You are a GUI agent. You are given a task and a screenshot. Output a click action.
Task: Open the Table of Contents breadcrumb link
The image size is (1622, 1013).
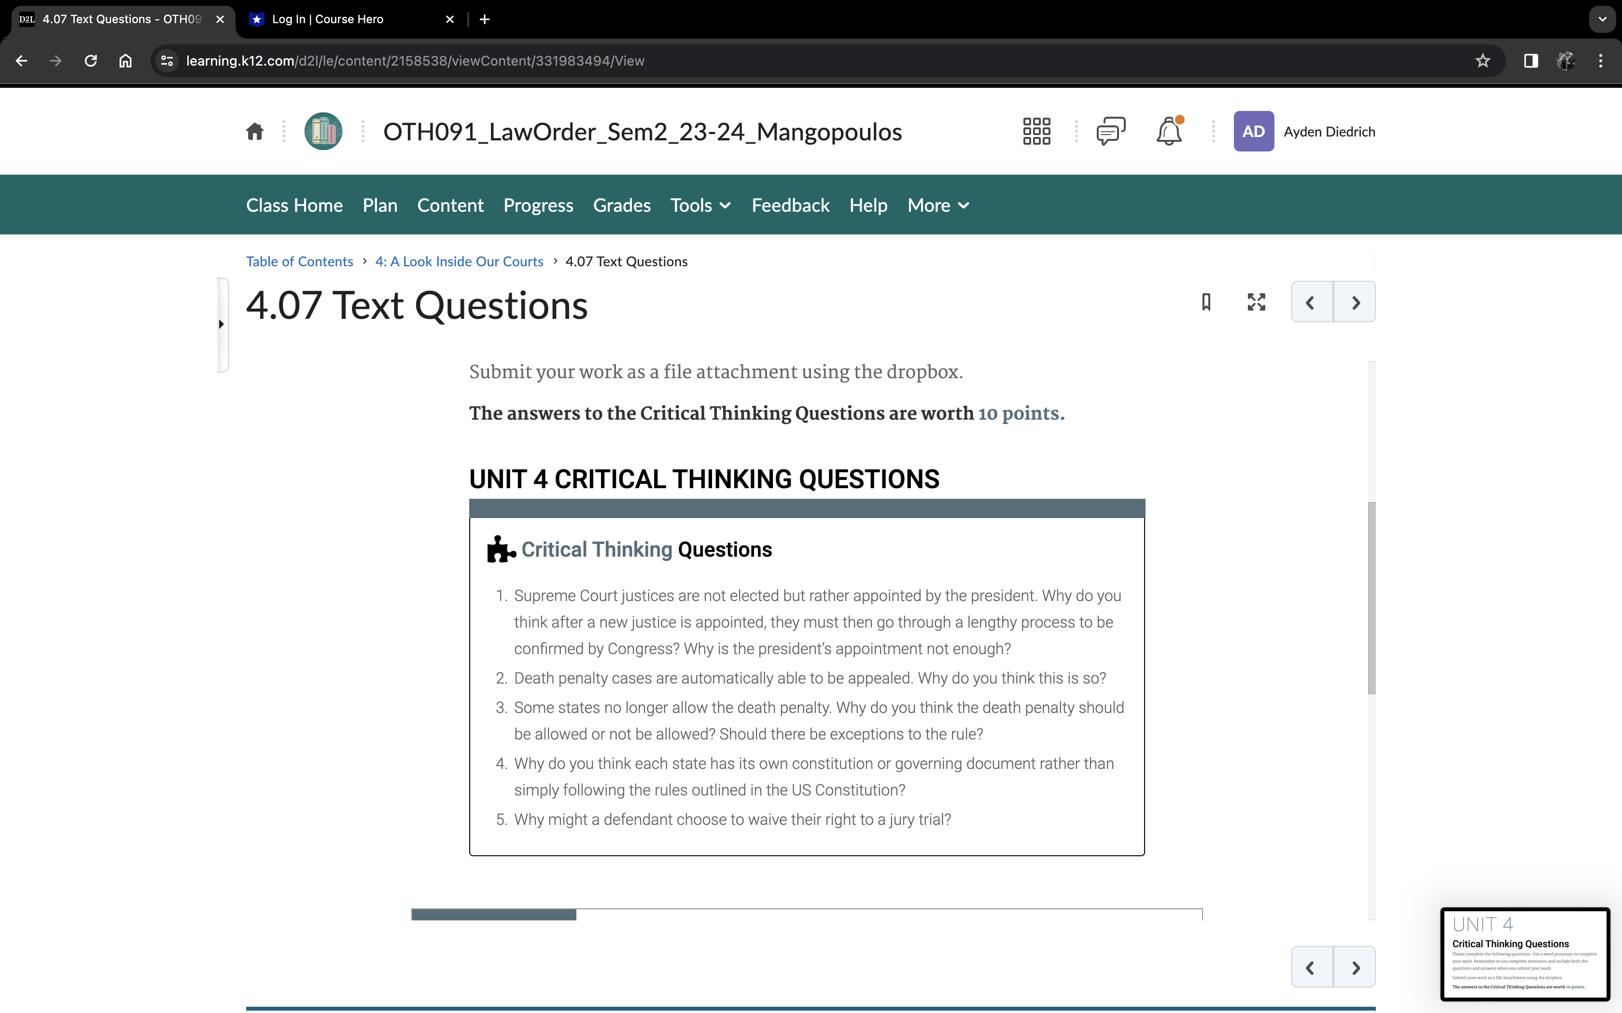click(300, 261)
